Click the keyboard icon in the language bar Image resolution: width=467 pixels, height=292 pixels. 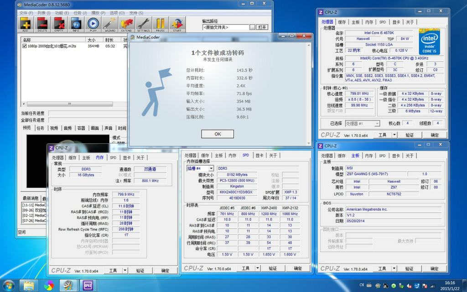pos(369,285)
